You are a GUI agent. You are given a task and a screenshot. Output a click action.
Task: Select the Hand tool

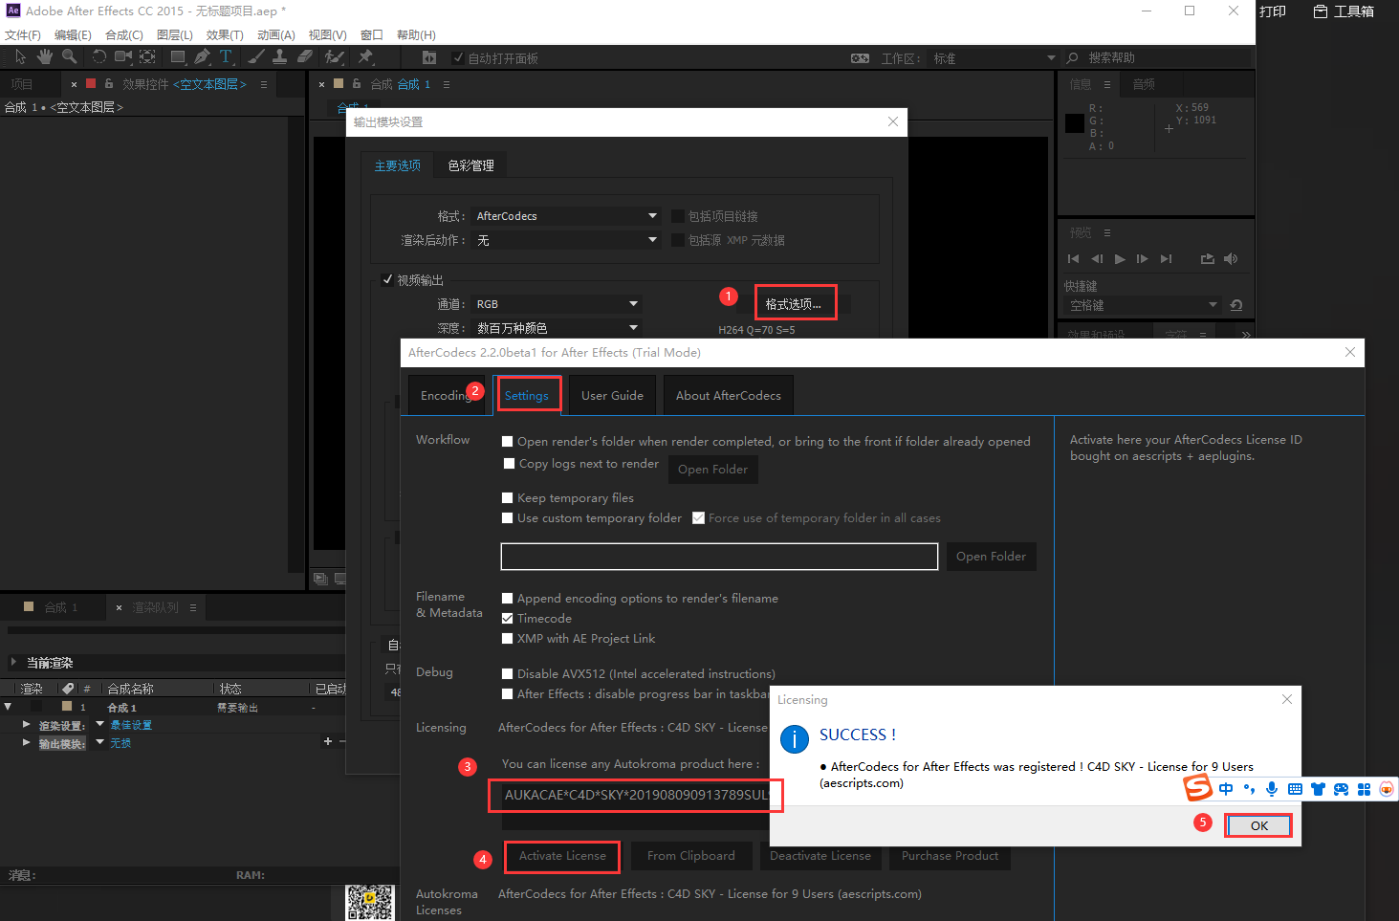pos(44,56)
